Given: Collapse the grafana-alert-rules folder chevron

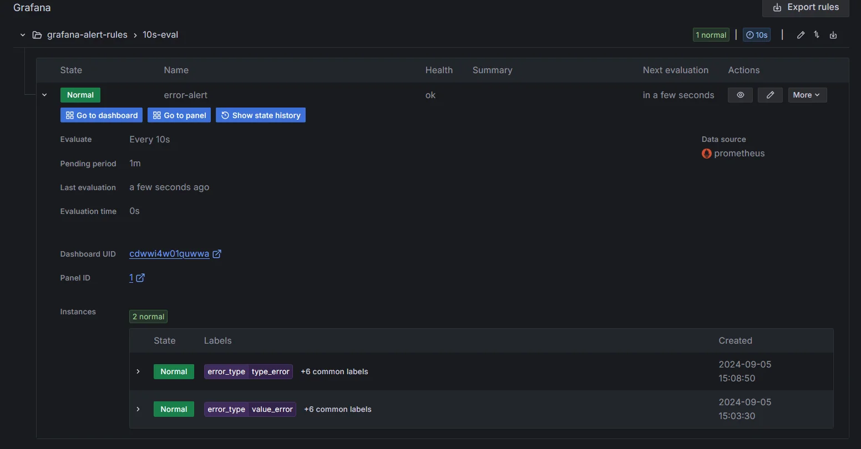Looking at the screenshot, I should pyautogui.click(x=23, y=35).
